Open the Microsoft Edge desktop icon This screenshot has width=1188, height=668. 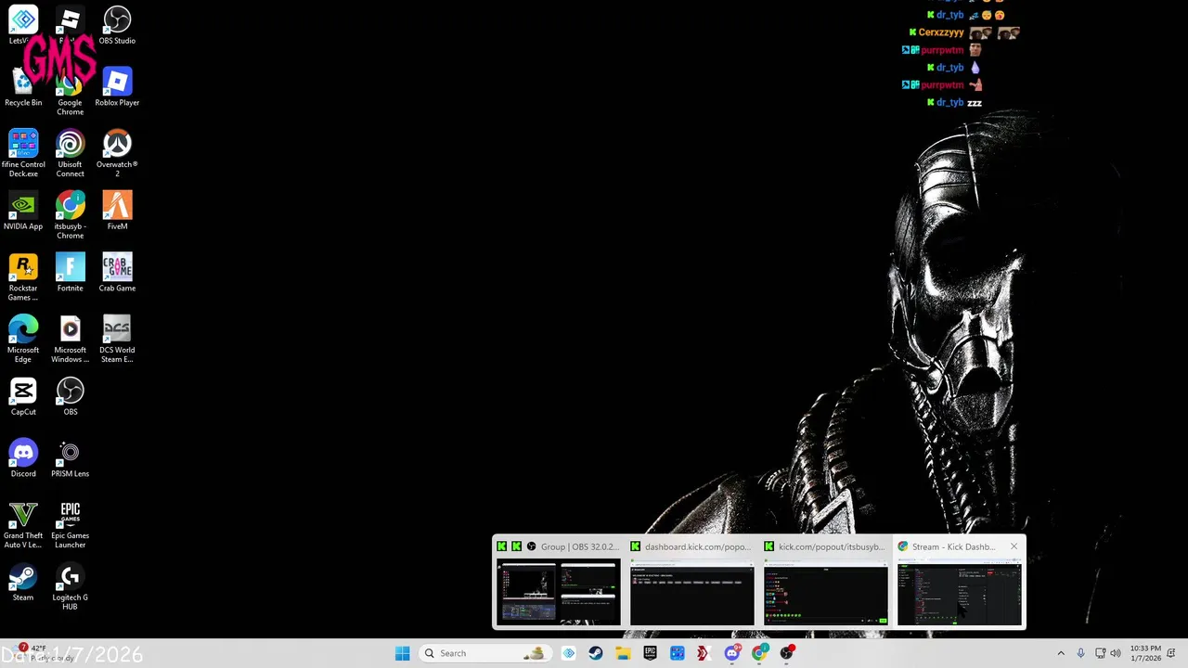23,340
